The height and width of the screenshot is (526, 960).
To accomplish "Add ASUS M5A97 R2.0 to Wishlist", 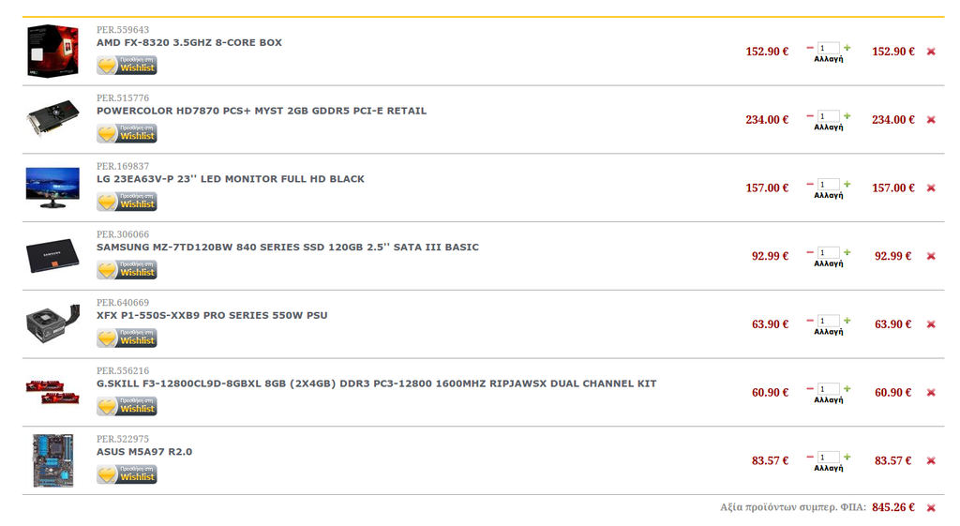I will click(x=127, y=473).
